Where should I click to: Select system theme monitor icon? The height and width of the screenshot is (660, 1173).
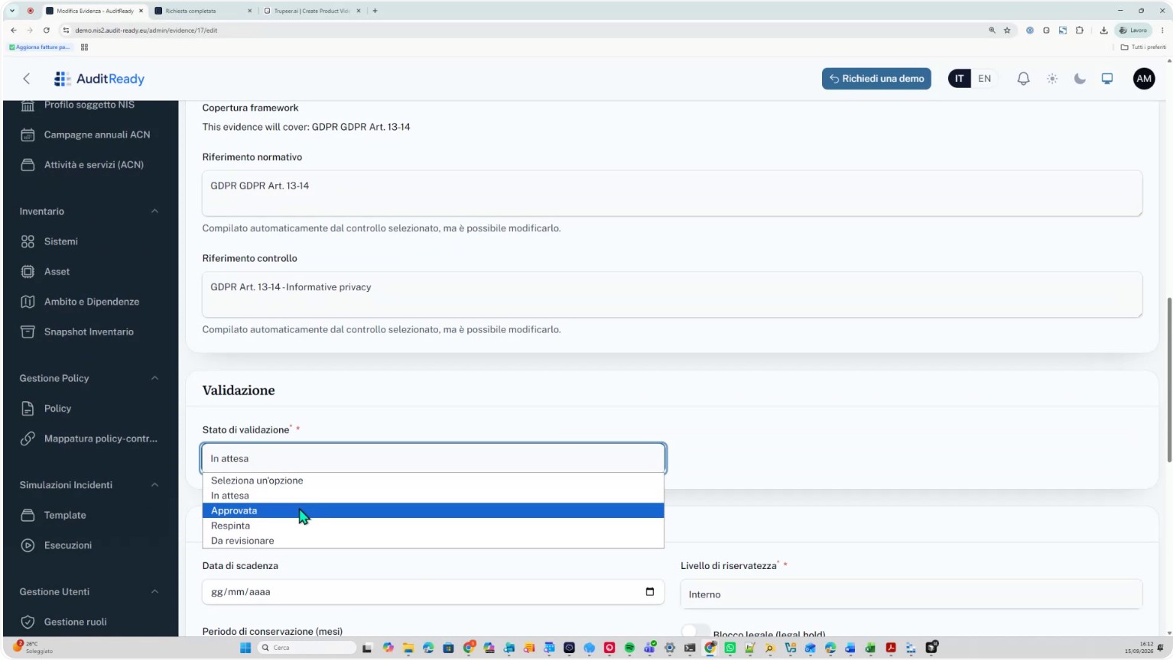pyautogui.click(x=1107, y=79)
